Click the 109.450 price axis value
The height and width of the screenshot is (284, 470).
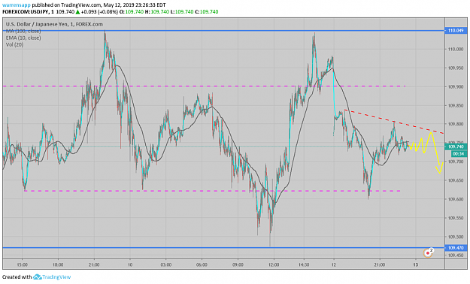point(456,255)
